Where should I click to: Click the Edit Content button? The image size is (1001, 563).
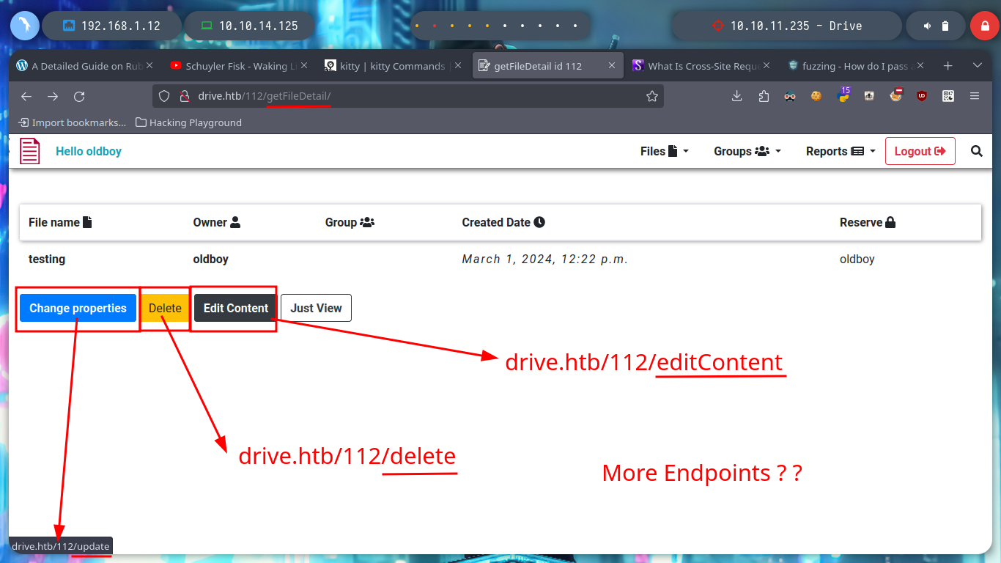click(x=235, y=308)
